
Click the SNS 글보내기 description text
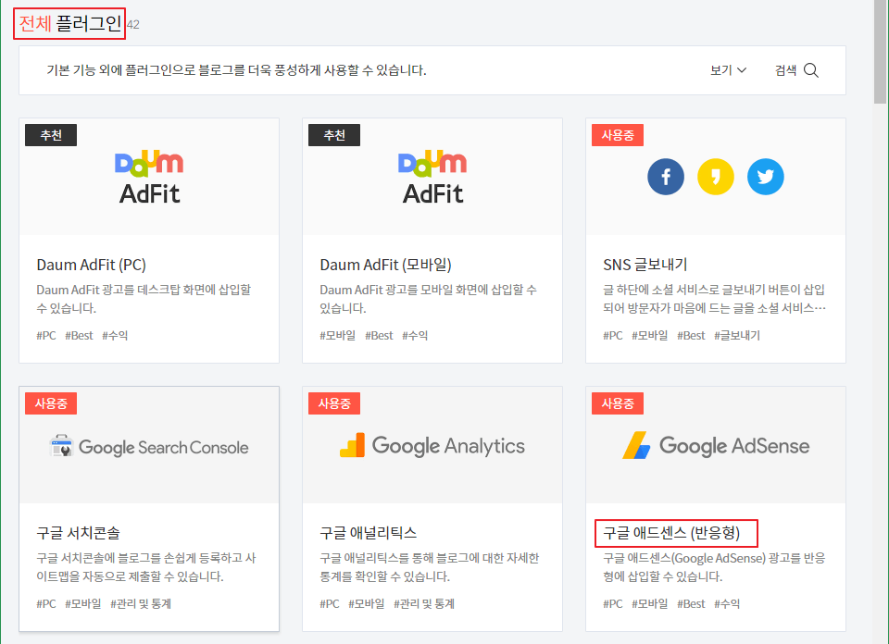(x=714, y=299)
